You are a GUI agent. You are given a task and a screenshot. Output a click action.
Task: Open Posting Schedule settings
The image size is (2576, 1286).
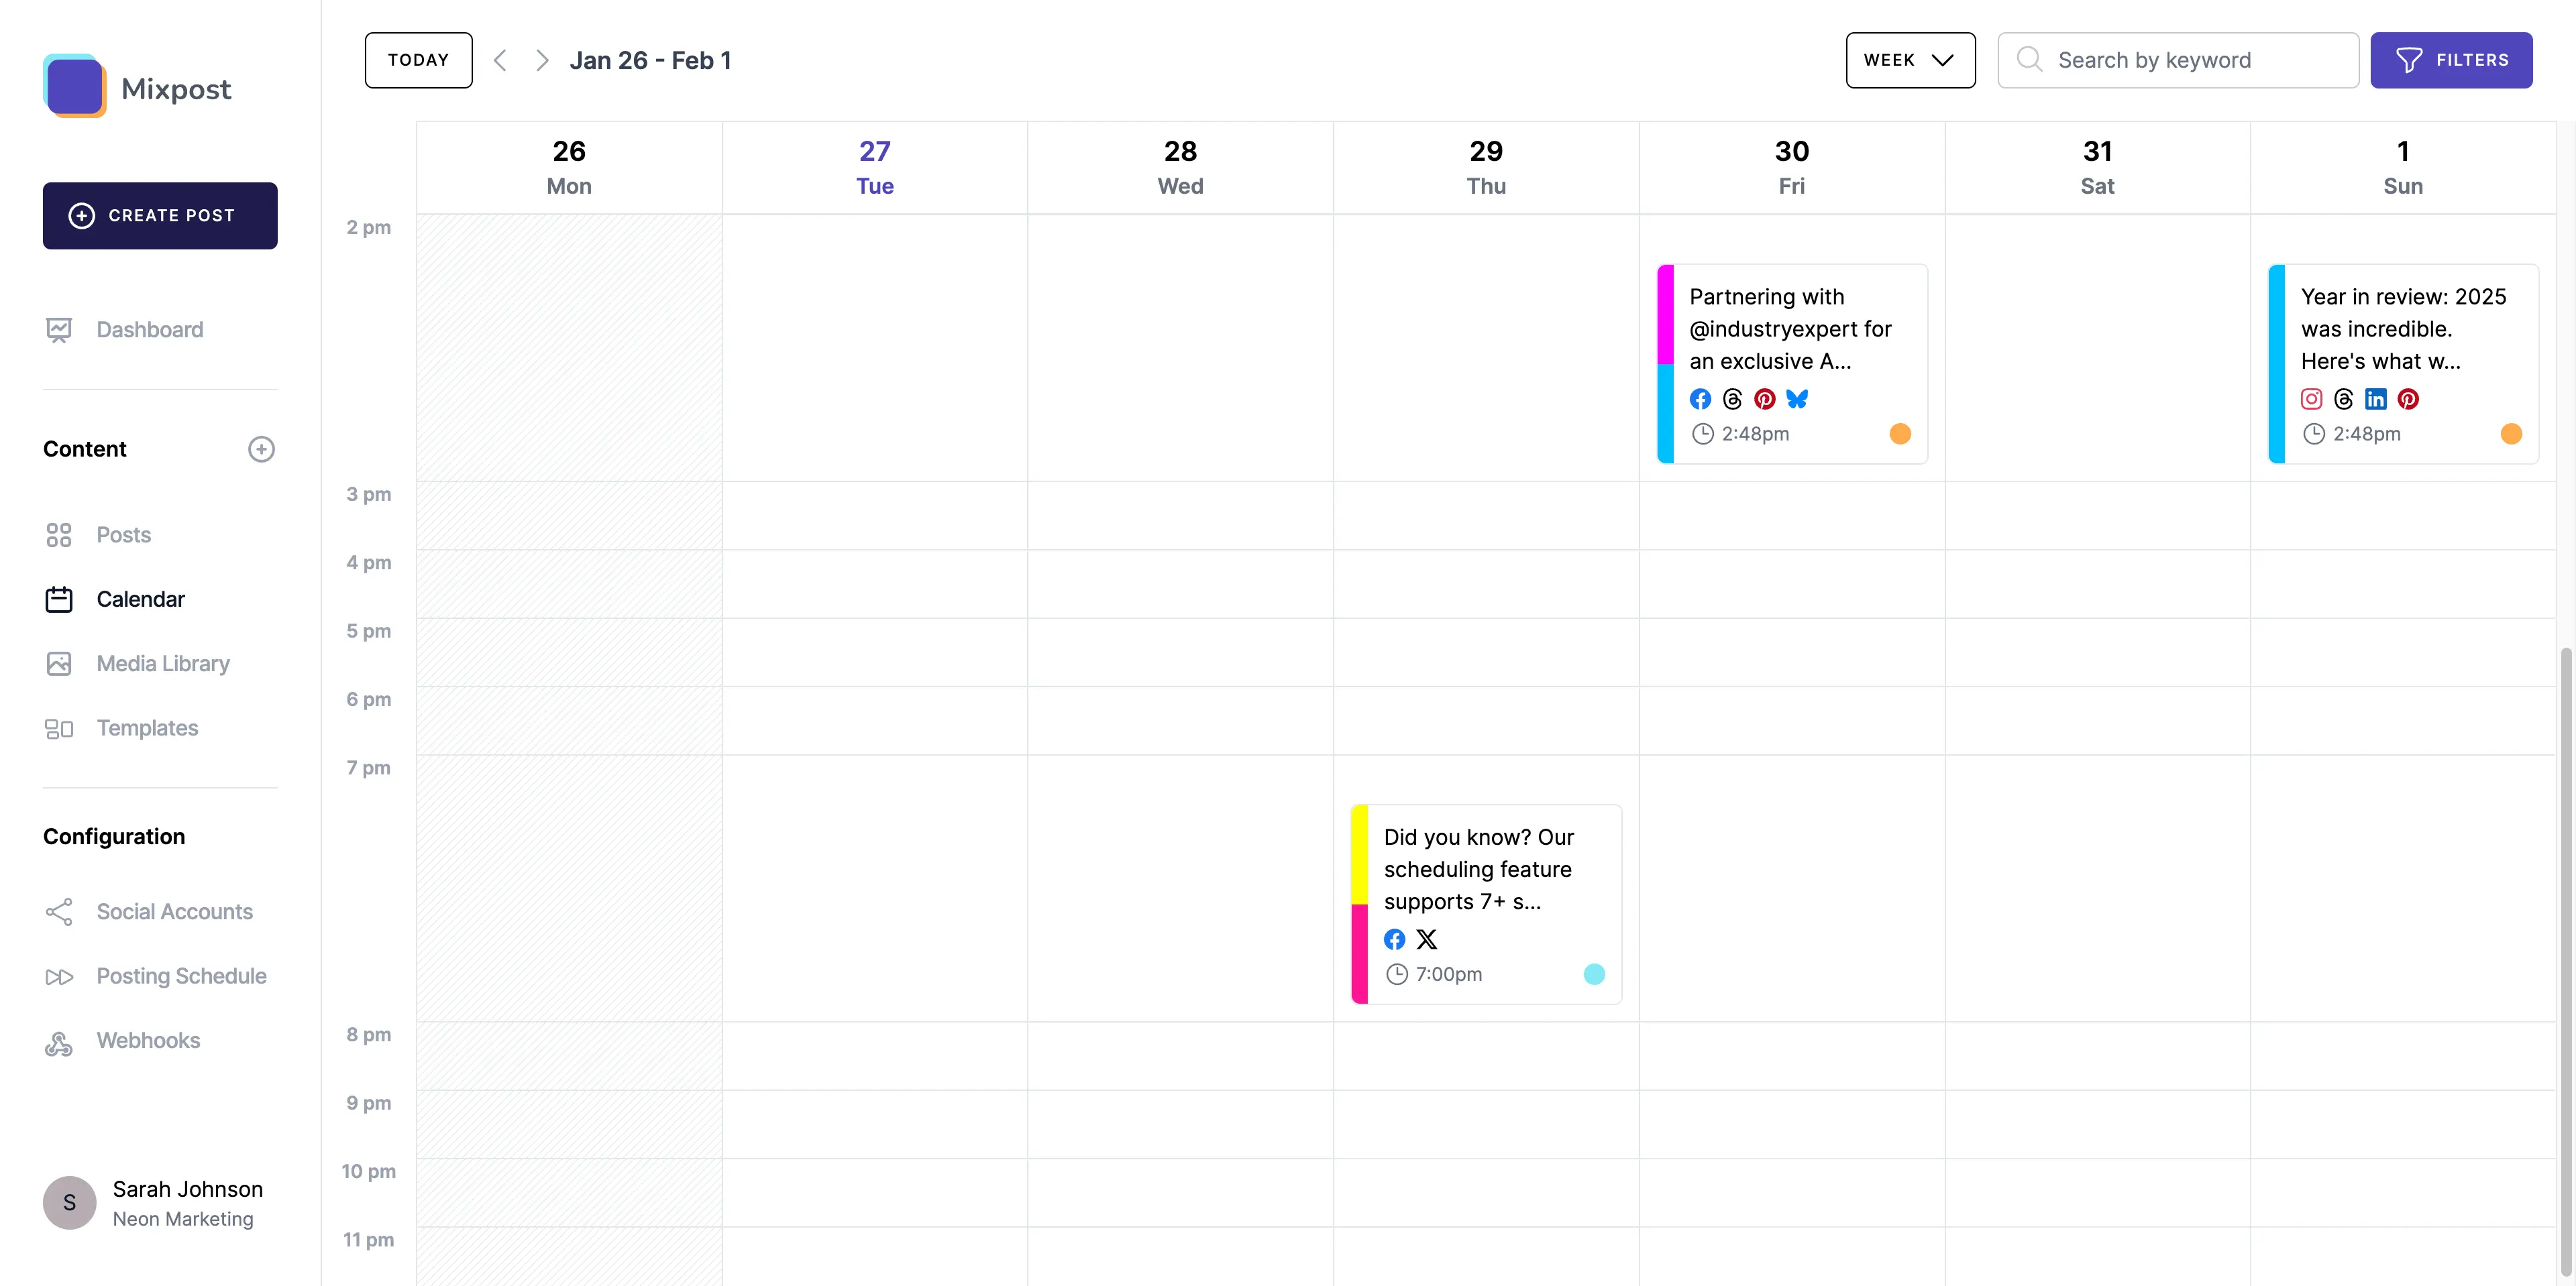181,976
